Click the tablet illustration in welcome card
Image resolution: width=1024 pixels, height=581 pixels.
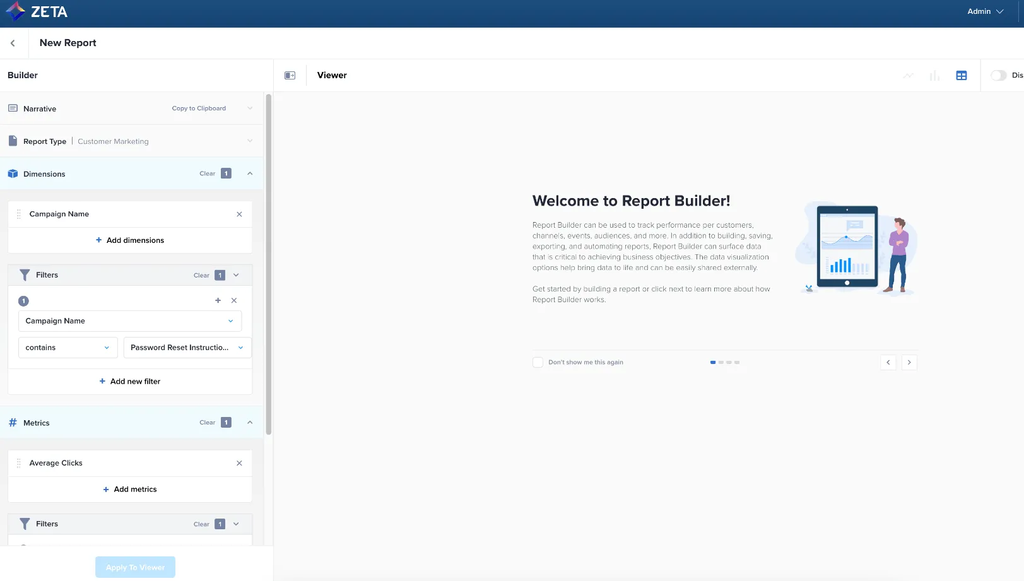(x=847, y=247)
